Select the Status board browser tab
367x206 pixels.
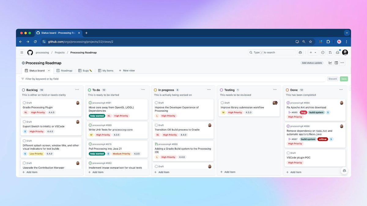pos(58,33)
